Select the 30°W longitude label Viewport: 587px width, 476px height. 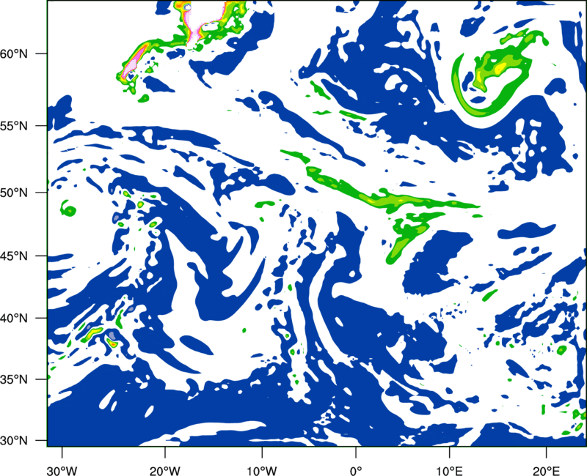pos(62,470)
